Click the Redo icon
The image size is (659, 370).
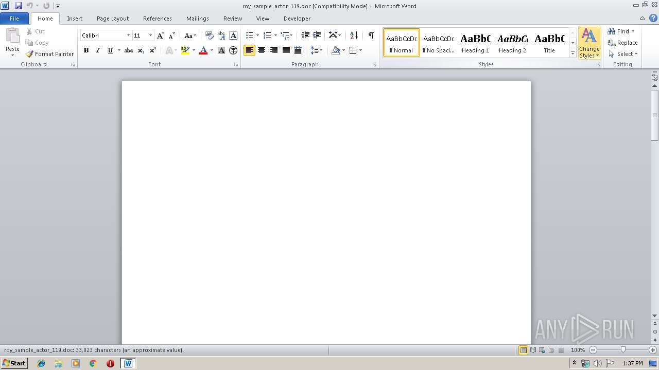click(46, 6)
